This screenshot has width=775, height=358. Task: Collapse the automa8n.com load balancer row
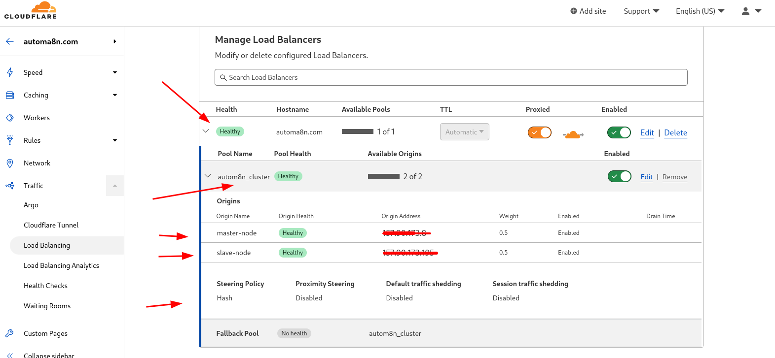tap(206, 131)
